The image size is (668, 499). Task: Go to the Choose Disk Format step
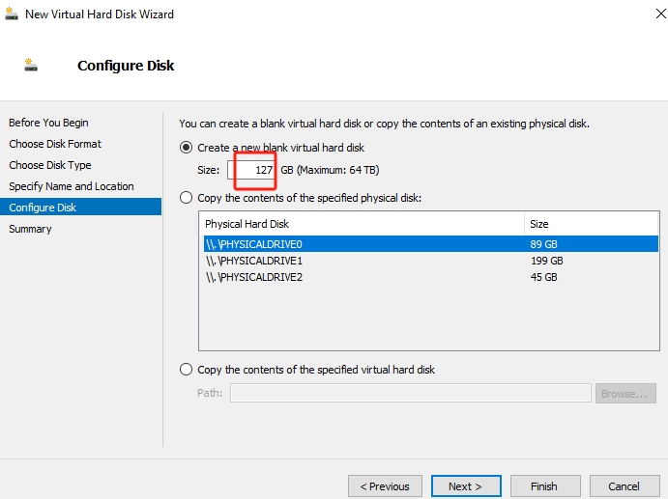[x=55, y=144]
